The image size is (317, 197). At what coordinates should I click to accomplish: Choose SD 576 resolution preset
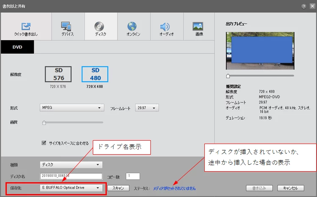pos(58,74)
